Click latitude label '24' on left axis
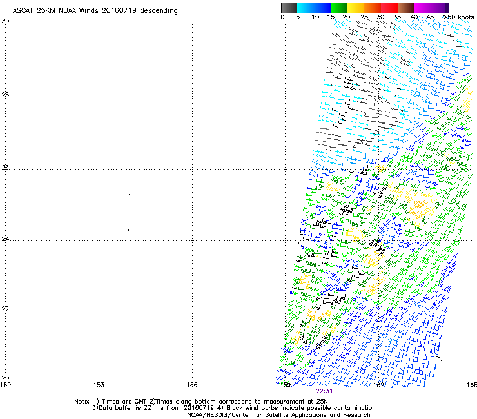This screenshot has width=477, height=419. (x=5, y=239)
